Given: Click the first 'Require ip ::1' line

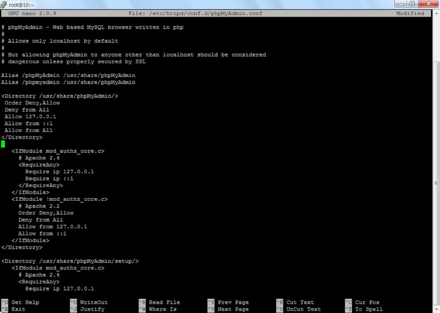Looking at the screenshot, I should [x=50, y=179].
